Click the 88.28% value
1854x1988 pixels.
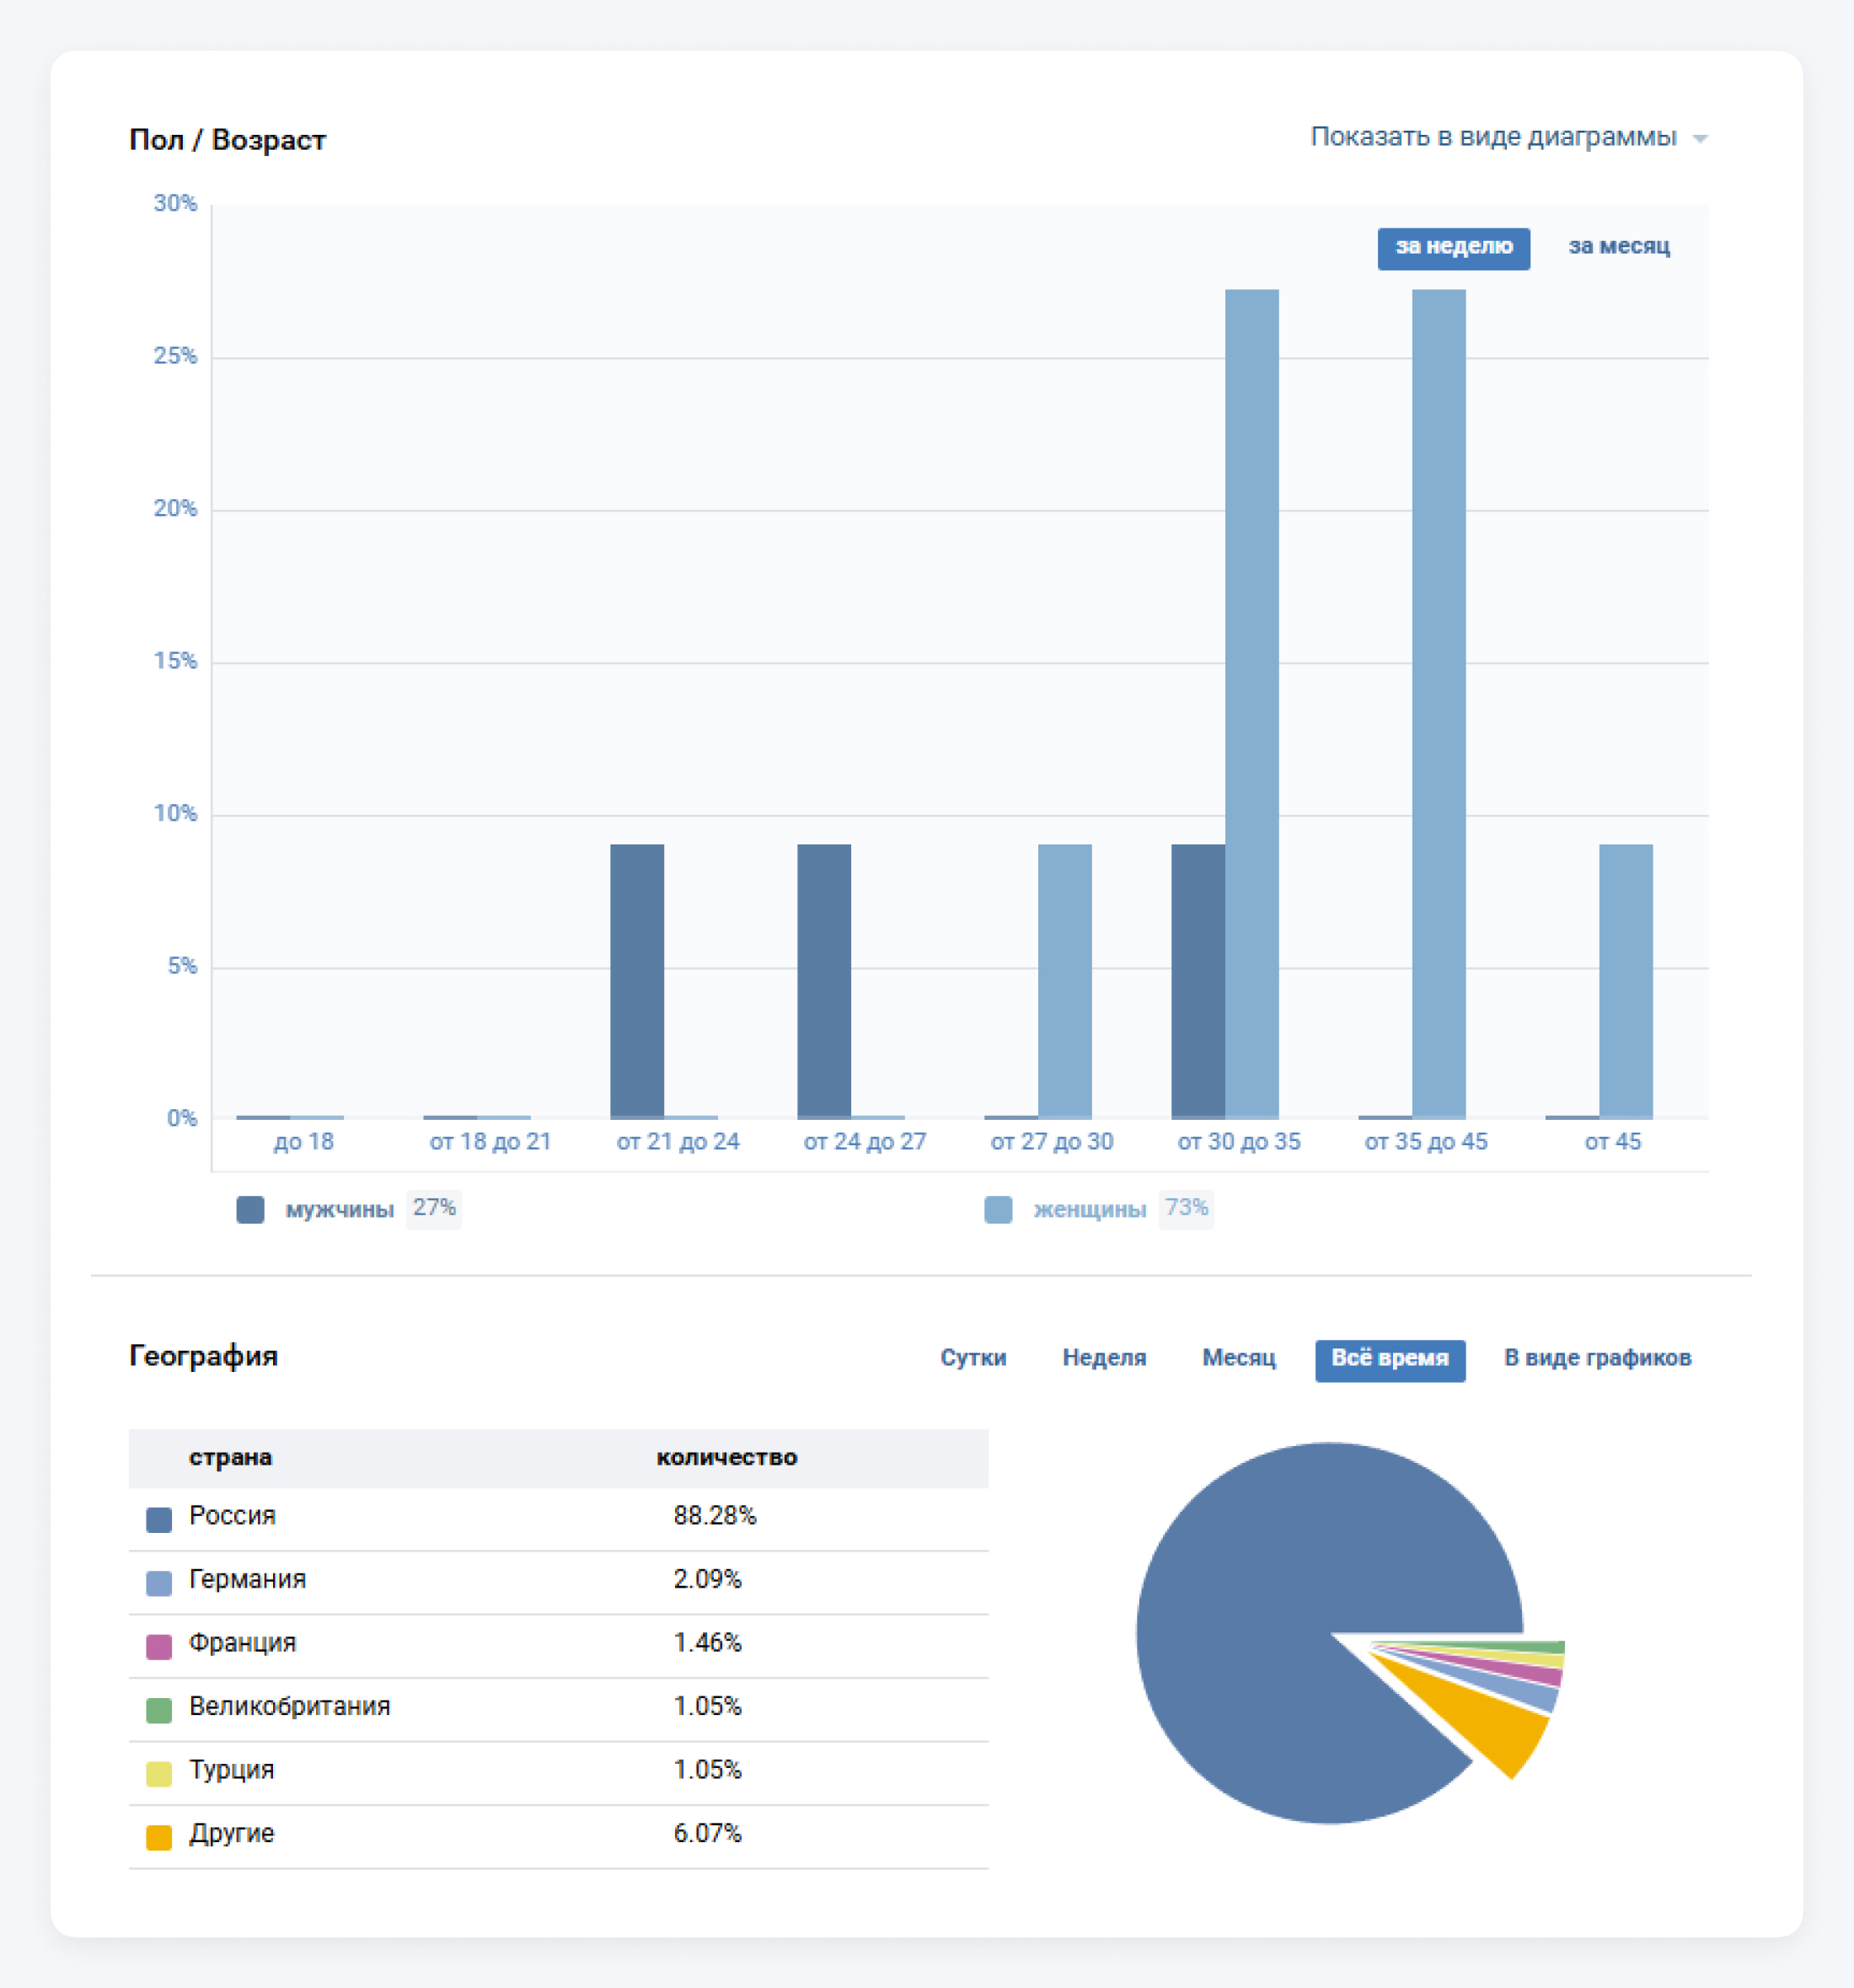[714, 1516]
